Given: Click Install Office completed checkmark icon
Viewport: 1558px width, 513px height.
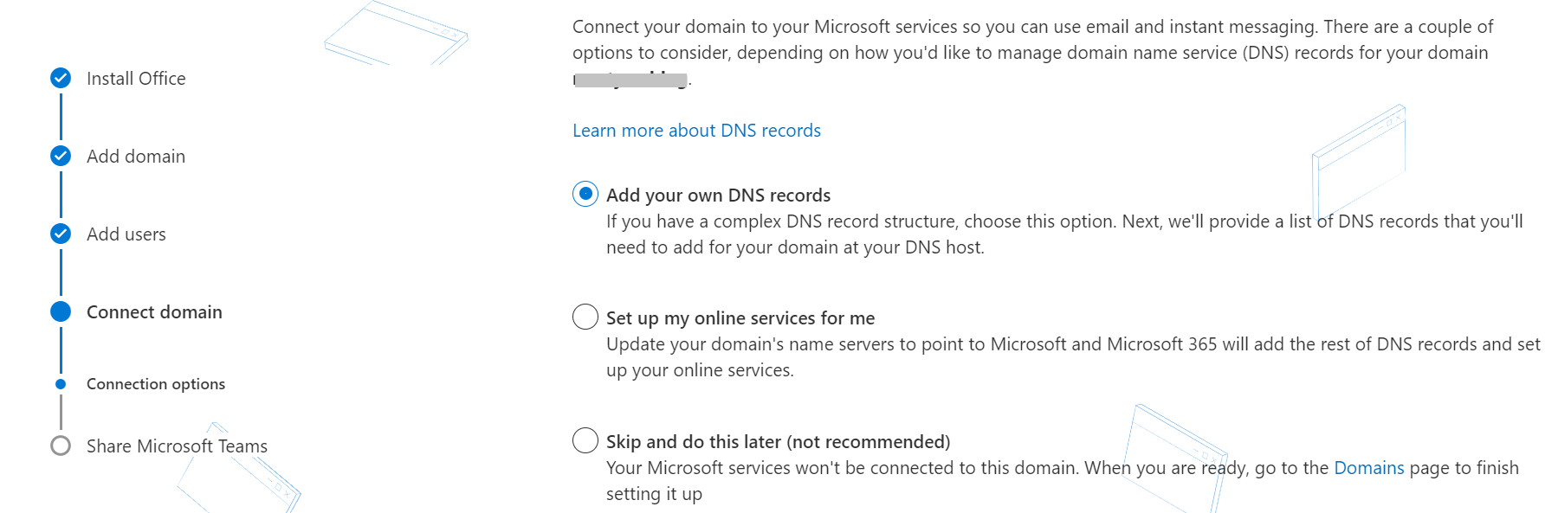Looking at the screenshot, I should pos(61,78).
